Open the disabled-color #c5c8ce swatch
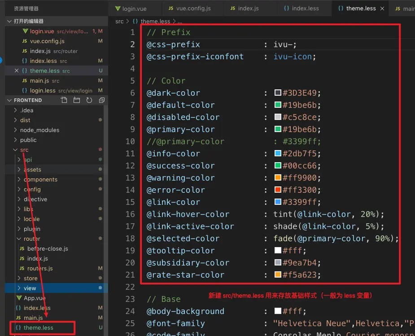 point(278,117)
